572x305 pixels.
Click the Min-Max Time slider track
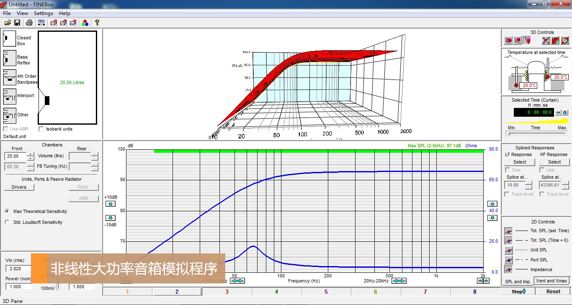pyautogui.click(x=537, y=134)
